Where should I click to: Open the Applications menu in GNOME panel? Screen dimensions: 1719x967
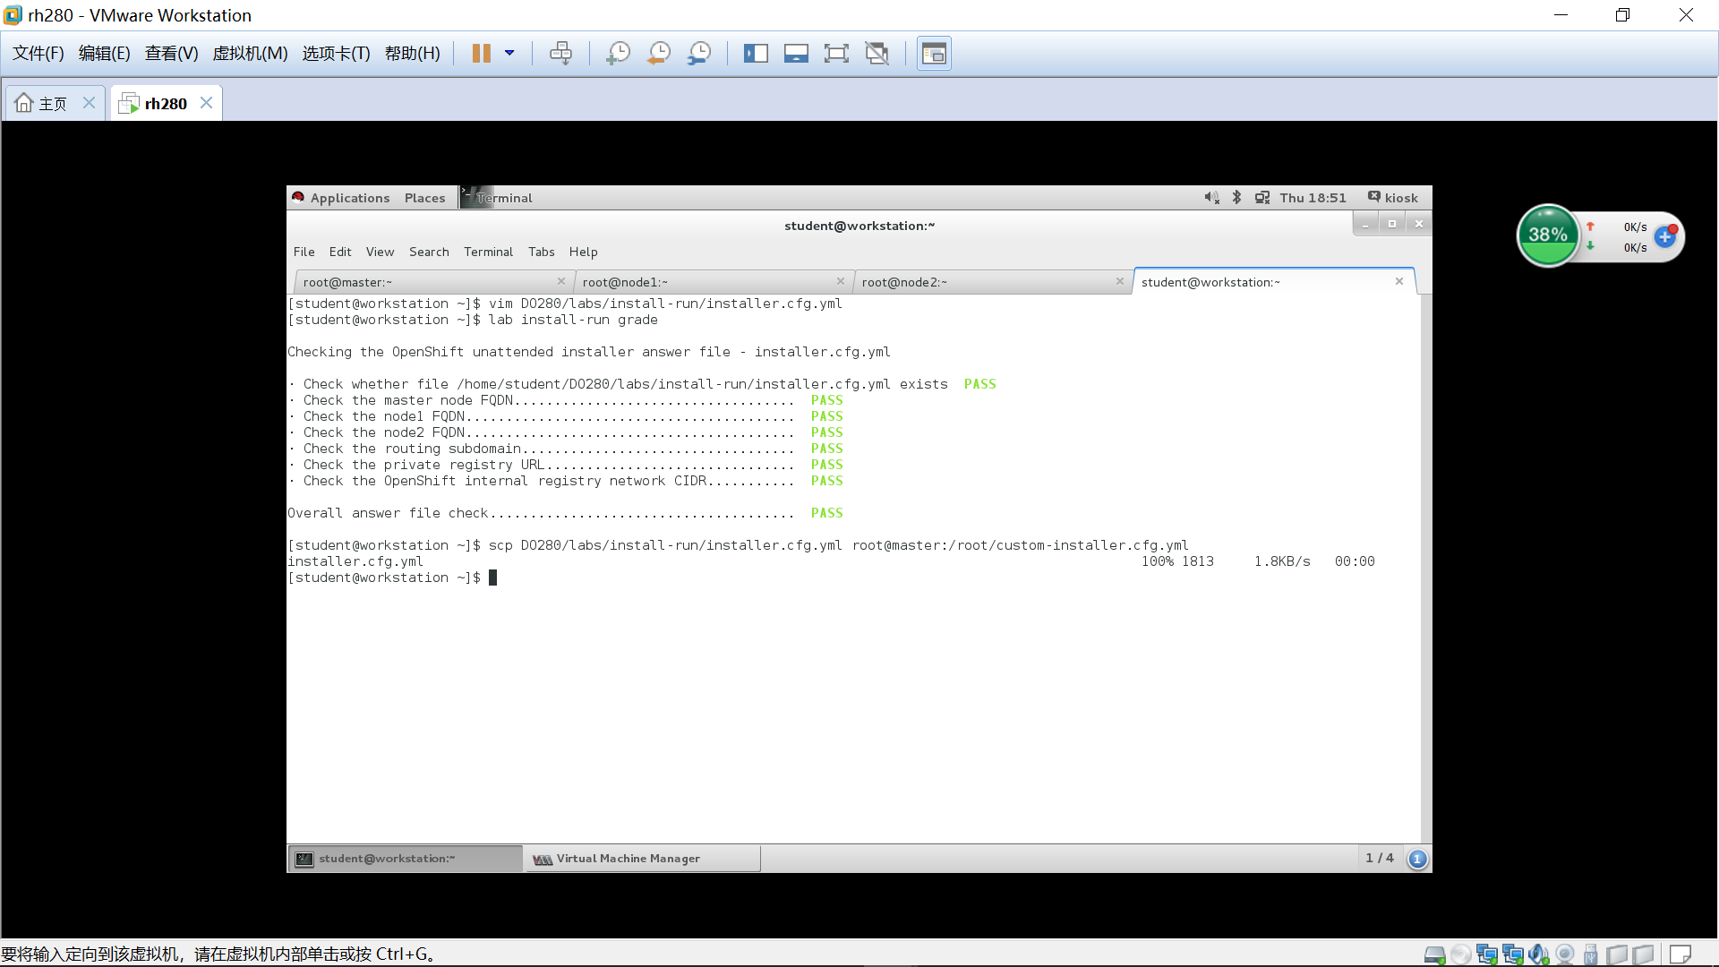click(349, 197)
